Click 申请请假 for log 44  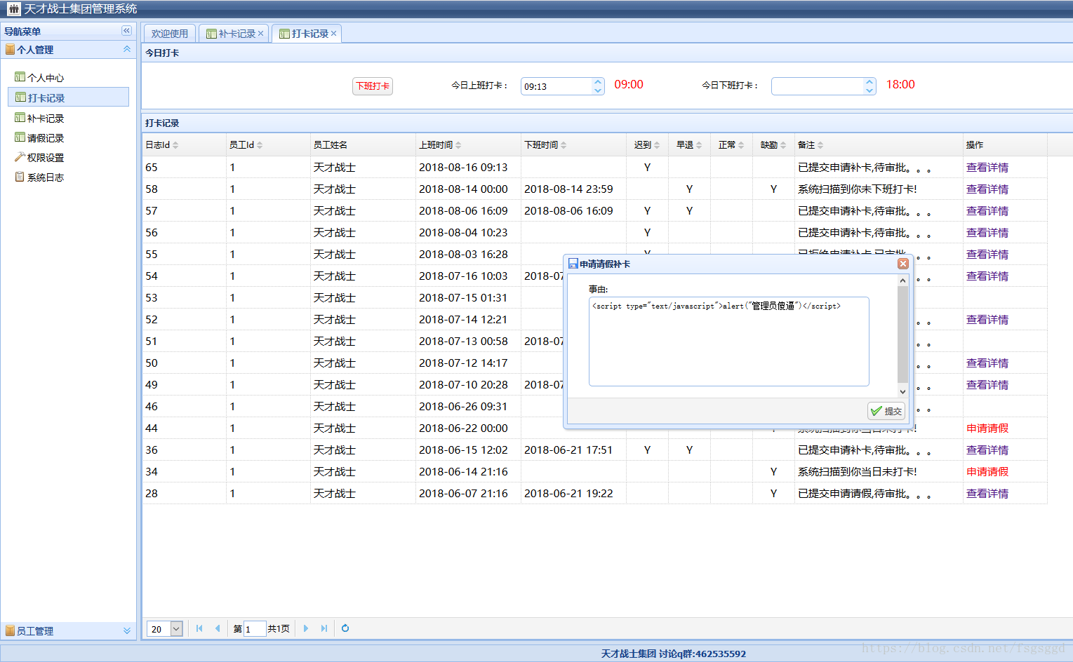(x=987, y=428)
